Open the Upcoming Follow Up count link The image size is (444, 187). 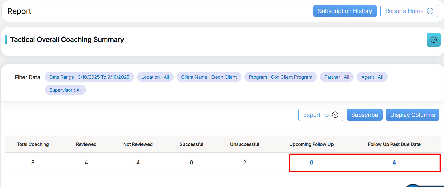[311, 163]
